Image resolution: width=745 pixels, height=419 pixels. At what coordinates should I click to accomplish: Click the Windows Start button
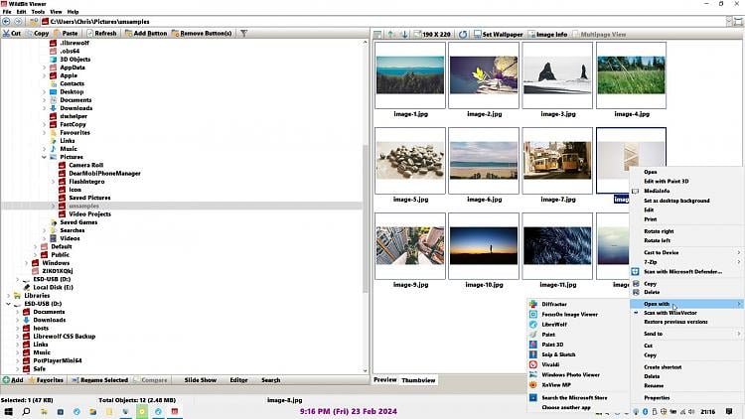(9, 409)
